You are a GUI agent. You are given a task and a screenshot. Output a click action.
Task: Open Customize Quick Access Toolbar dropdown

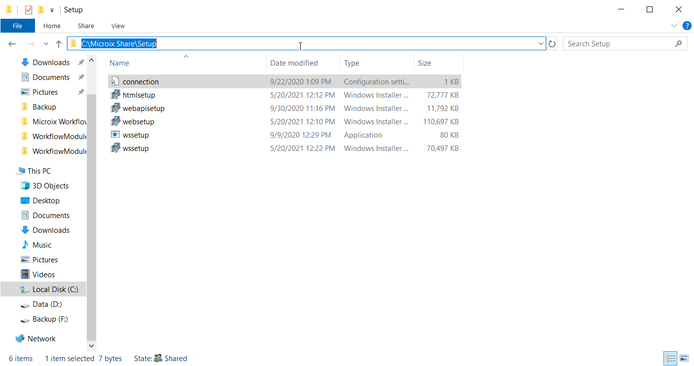52,10
